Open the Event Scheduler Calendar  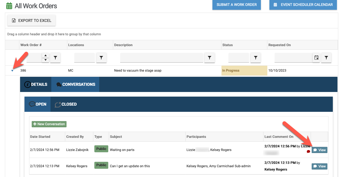(x=303, y=5)
